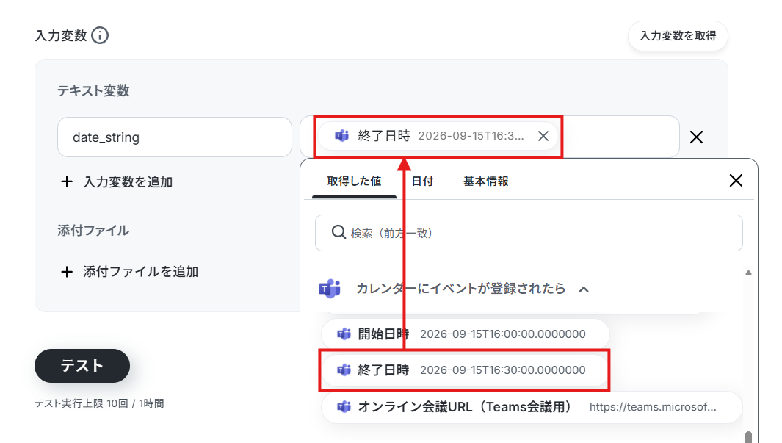Screen dimensions: 782x443
Task: Click the plus icon for 入力変数を追加
Action: pos(66,181)
